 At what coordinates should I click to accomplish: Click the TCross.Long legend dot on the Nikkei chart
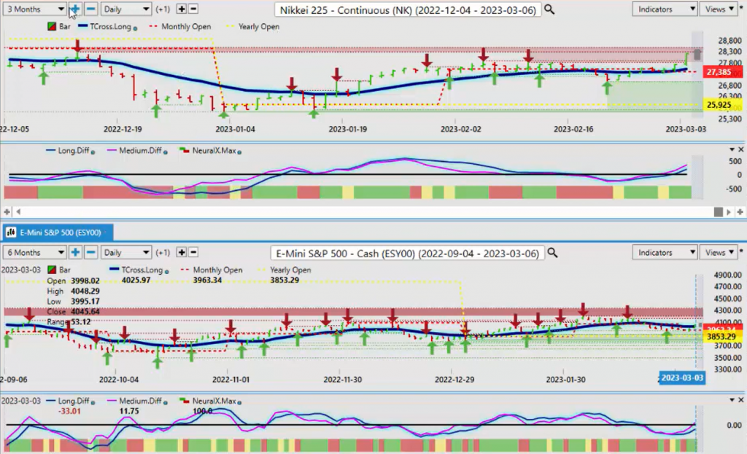135,28
